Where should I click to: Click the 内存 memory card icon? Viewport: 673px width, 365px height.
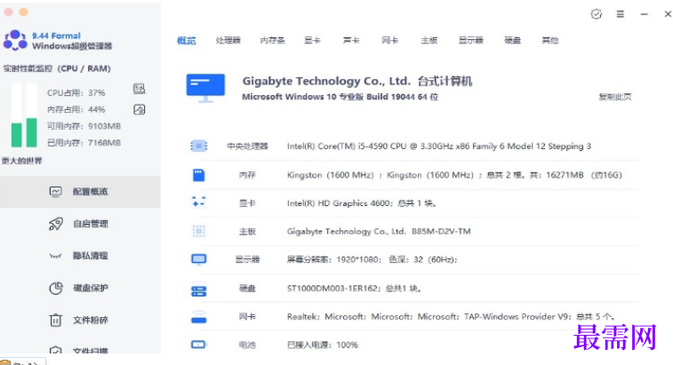tap(199, 175)
